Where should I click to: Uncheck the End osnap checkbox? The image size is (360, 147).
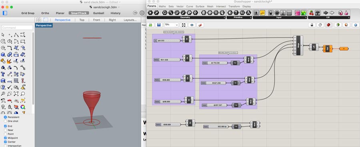[x=5, y=126]
